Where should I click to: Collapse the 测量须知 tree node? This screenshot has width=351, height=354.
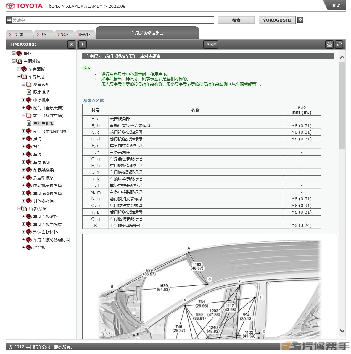tap(23, 84)
